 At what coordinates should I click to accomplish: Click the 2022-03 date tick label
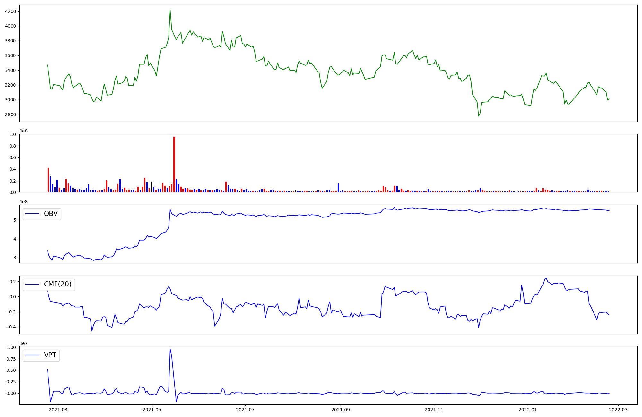click(x=618, y=409)
